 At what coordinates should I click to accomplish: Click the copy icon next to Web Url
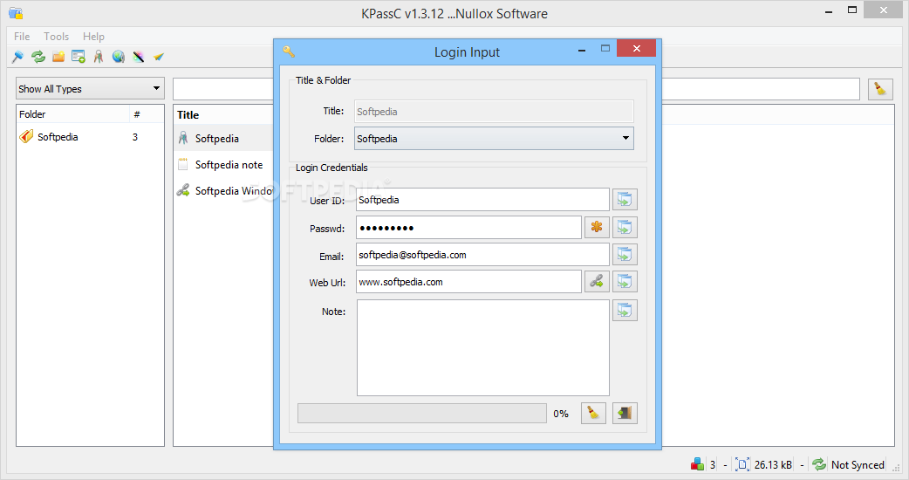coord(625,282)
